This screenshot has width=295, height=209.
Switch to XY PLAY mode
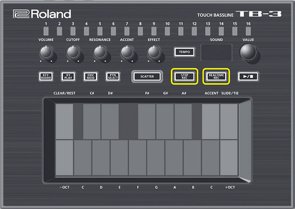click(x=68, y=76)
